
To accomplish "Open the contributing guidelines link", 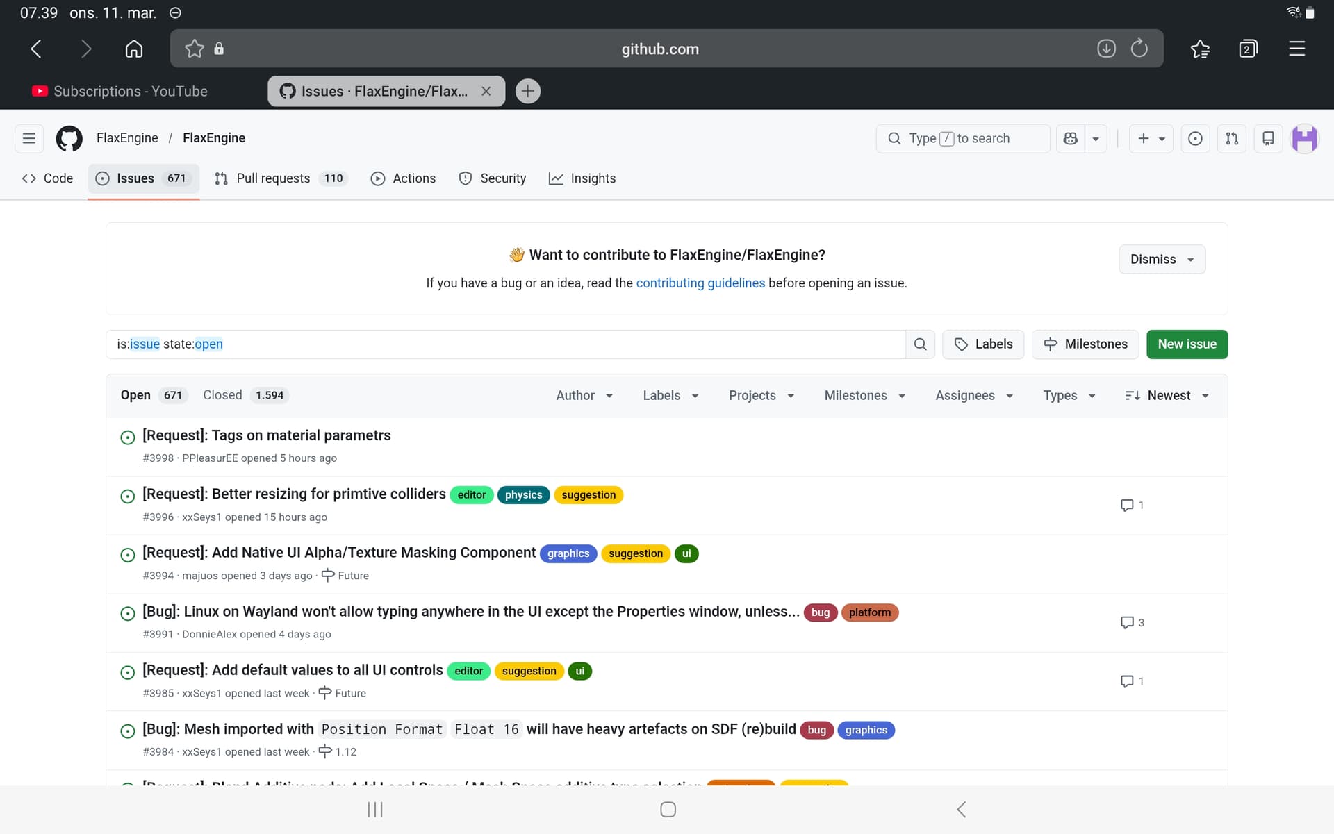I will tap(700, 283).
